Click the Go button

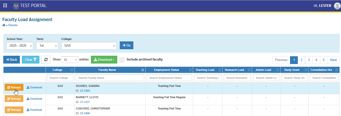pos(127,45)
